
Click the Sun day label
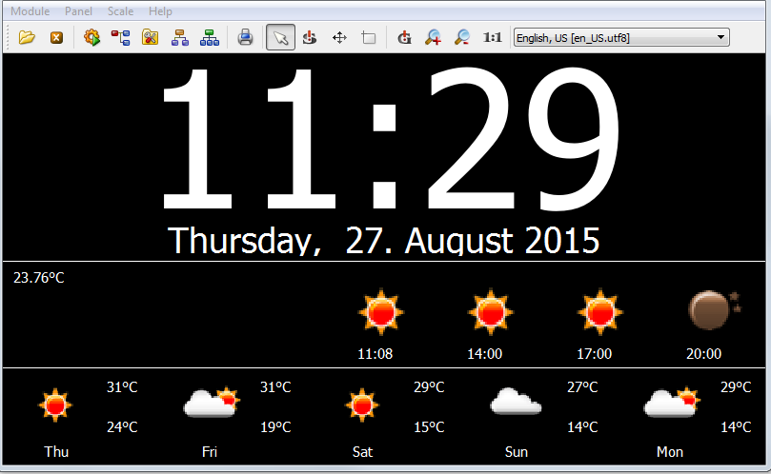tap(517, 452)
